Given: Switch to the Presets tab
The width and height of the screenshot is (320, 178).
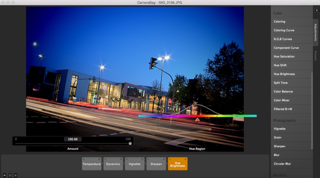Looking at the screenshot, I should 316,56.
